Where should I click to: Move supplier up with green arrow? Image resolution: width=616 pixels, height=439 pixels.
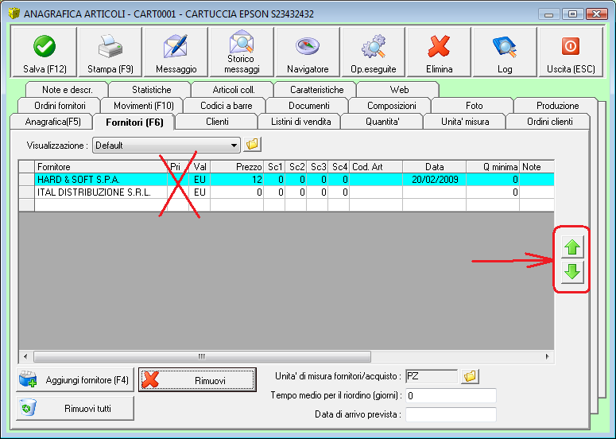tap(572, 247)
